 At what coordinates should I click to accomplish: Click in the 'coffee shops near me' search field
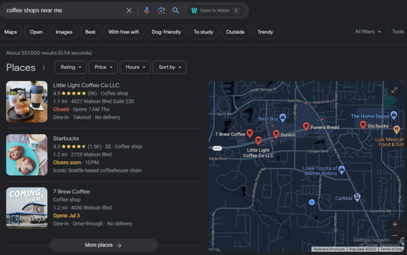pos(64,11)
